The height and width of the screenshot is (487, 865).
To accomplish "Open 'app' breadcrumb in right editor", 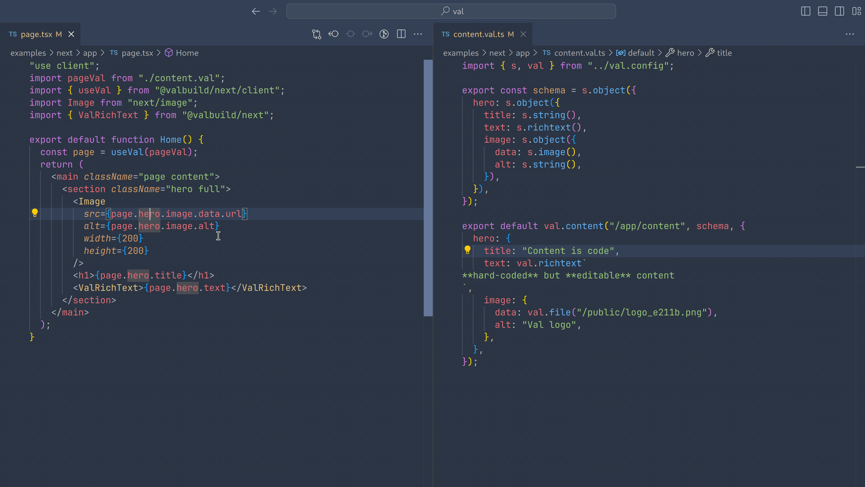I will pos(523,53).
